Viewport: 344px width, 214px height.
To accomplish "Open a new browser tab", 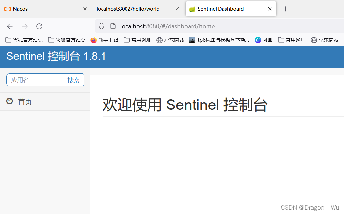I will click(285, 9).
